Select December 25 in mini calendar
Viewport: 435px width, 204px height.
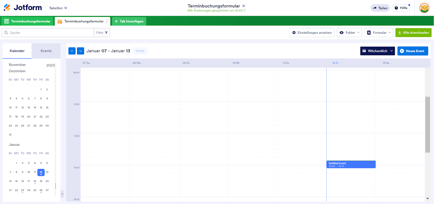coord(16,126)
